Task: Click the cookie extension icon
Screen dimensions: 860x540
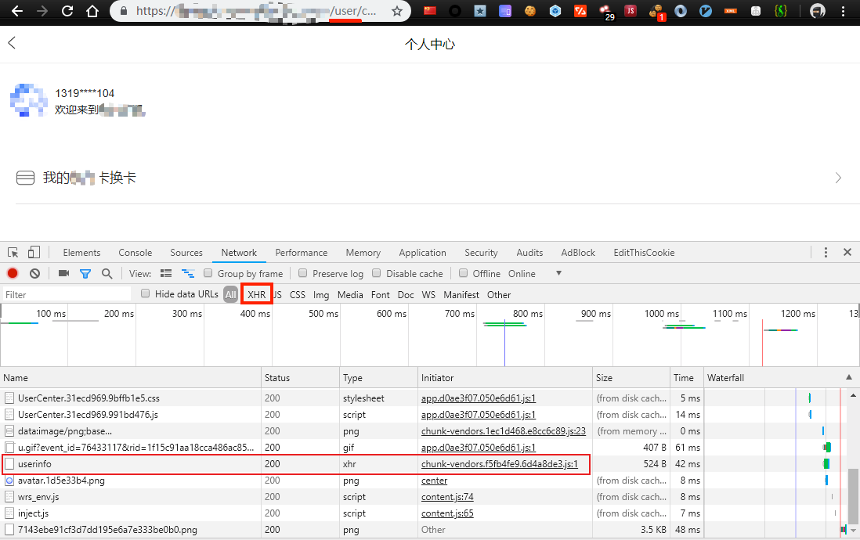Action: coord(530,10)
